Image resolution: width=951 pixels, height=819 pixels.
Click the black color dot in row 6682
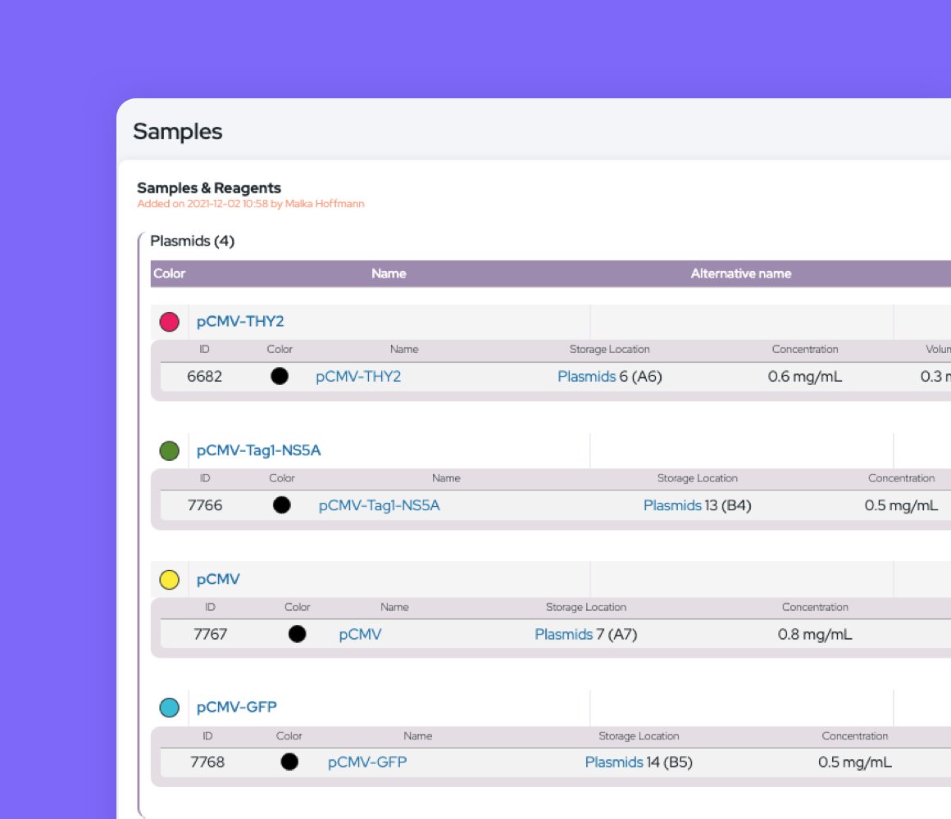(280, 376)
